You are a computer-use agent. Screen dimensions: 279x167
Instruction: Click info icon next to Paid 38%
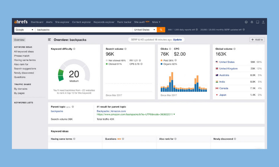point(176,60)
